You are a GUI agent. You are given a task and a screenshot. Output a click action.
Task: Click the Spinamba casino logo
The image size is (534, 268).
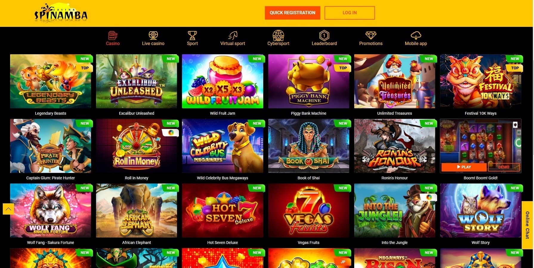(61, 13)
